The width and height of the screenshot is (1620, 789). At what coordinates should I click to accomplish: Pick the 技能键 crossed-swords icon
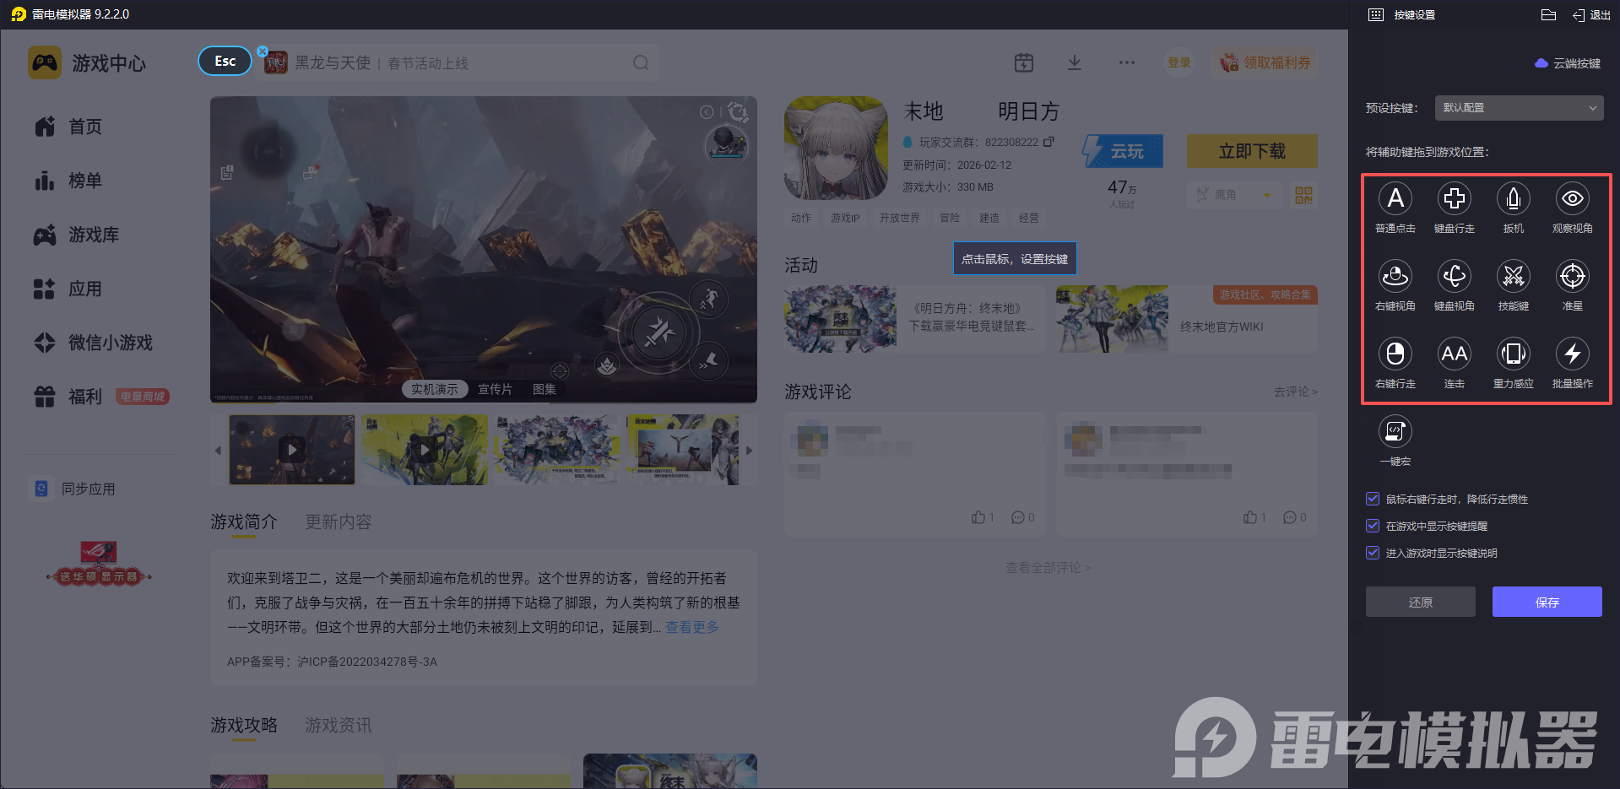[x=1514, y=276]
